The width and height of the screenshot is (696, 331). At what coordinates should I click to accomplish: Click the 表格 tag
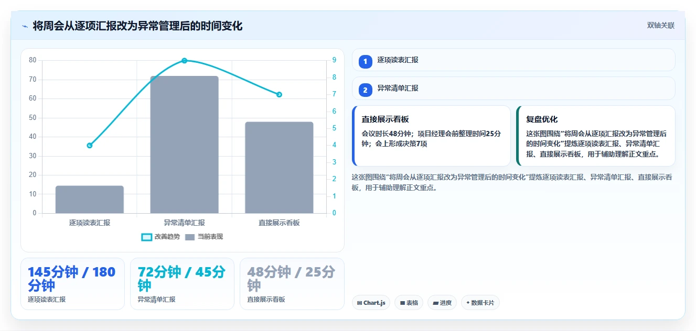tap(409, 303)
